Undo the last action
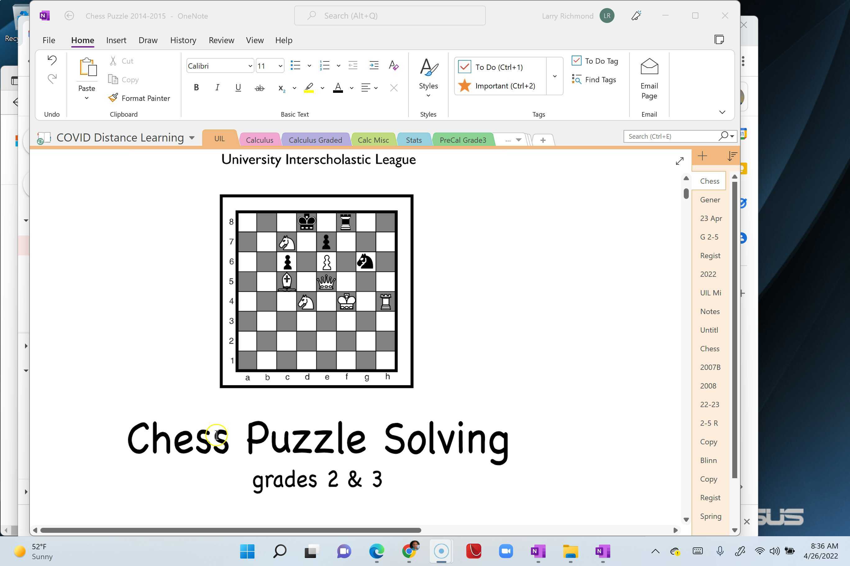 (x=52, y=61)
